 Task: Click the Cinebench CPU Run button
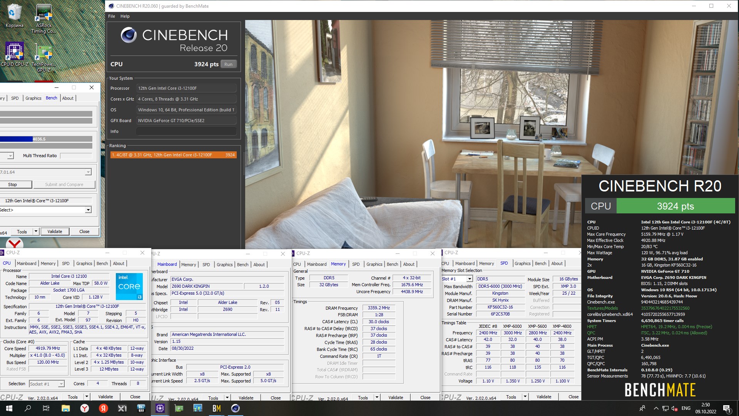tap(228, 64)
